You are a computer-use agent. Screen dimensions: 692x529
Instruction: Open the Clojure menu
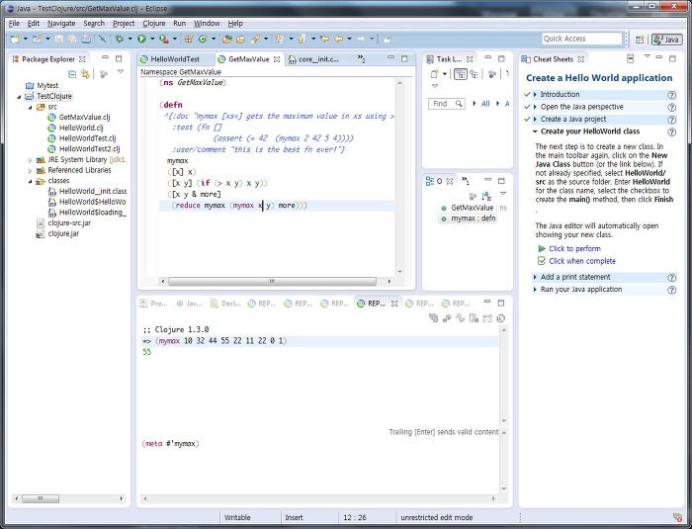tap(153, 24)
